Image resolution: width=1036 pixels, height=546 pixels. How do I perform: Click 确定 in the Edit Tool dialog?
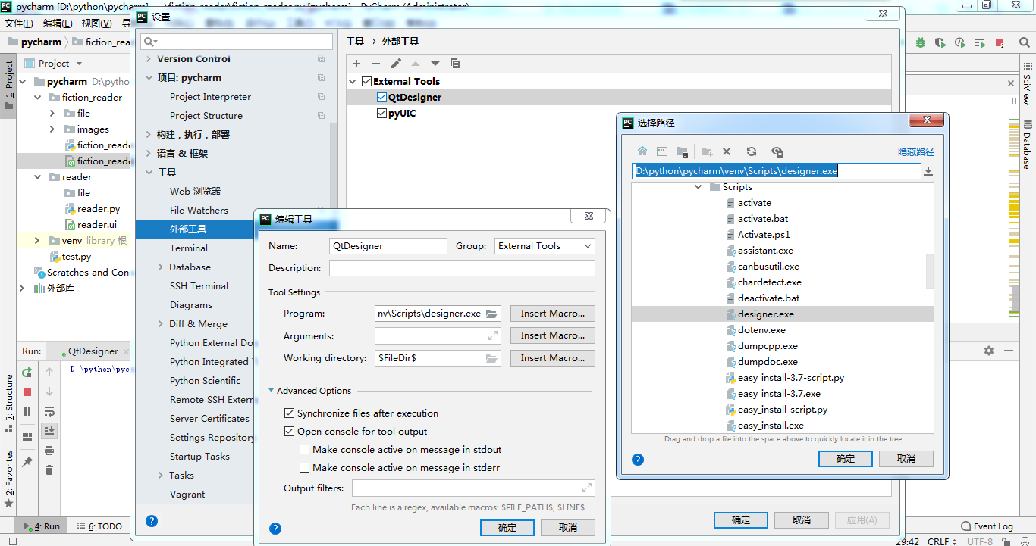pos(507,528)
